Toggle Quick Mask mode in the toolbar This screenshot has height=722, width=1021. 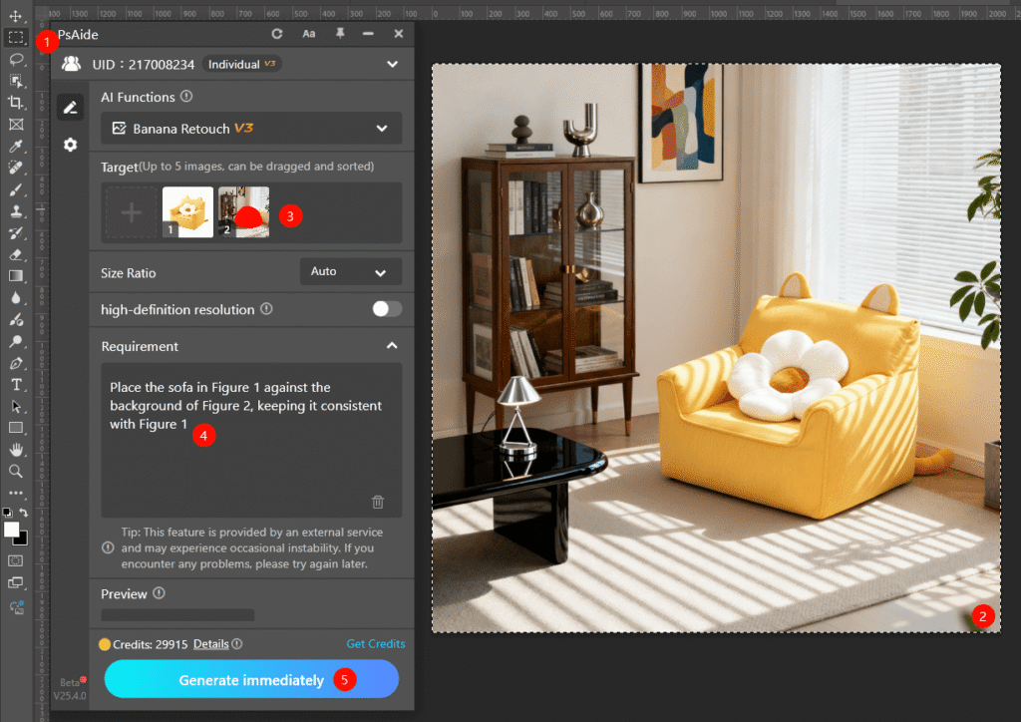(x=15, y=559)
